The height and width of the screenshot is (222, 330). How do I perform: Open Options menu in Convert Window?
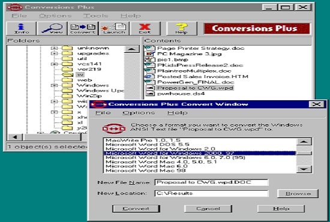[139, 113]
